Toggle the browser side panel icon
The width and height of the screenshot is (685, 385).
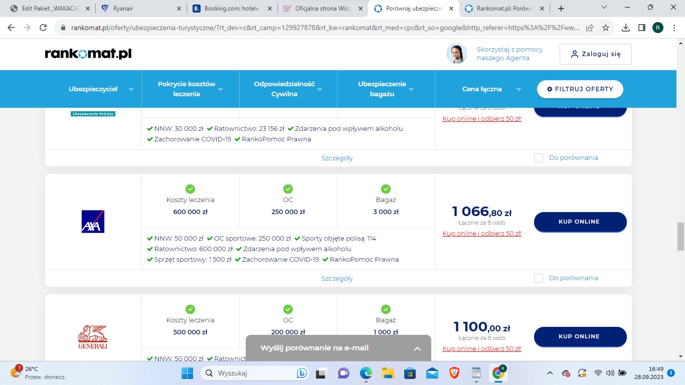pos(642,28)
